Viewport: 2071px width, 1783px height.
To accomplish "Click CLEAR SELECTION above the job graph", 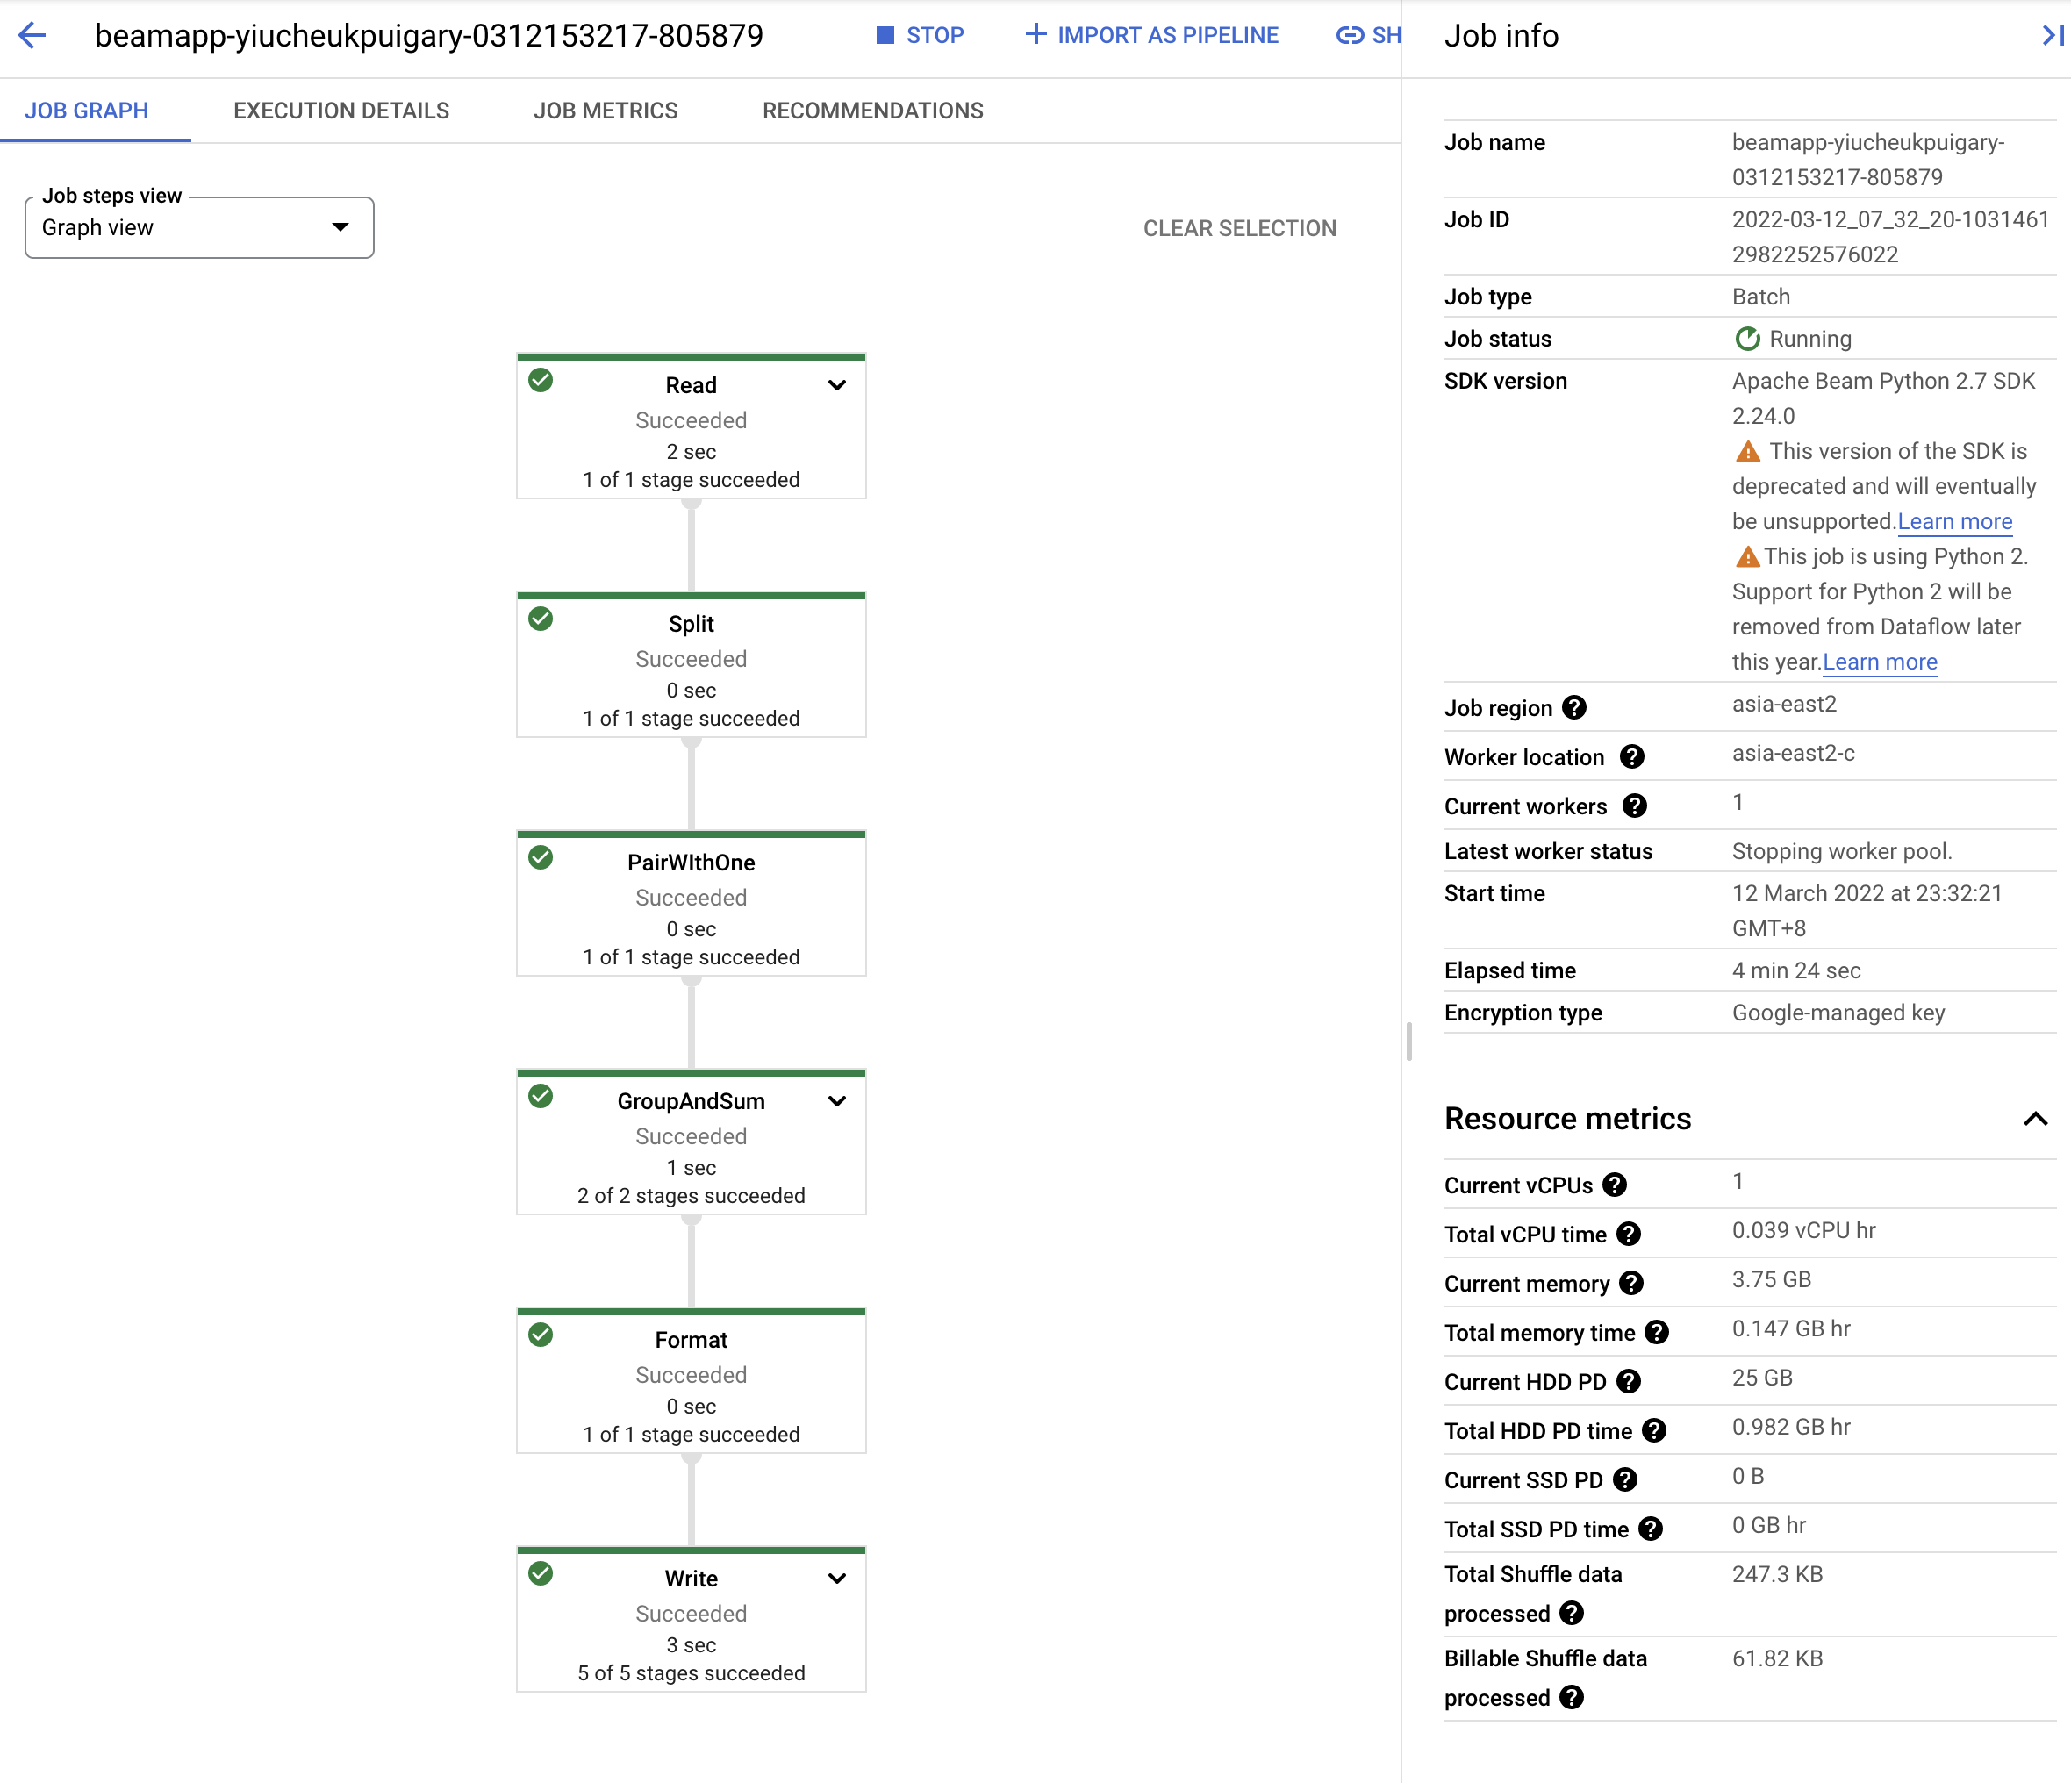I will click(1240, 227).
